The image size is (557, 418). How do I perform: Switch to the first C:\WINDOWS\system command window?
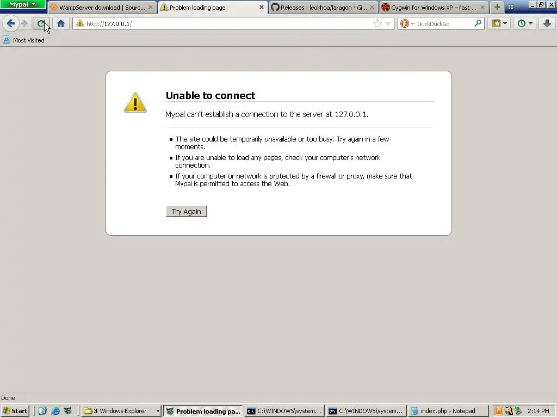285,411
